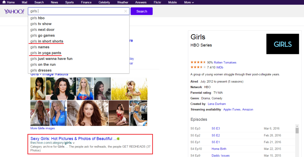This screenshot has width=304, height=157.
Task: Clear the search box with the X icon
Action: [126, 11]
